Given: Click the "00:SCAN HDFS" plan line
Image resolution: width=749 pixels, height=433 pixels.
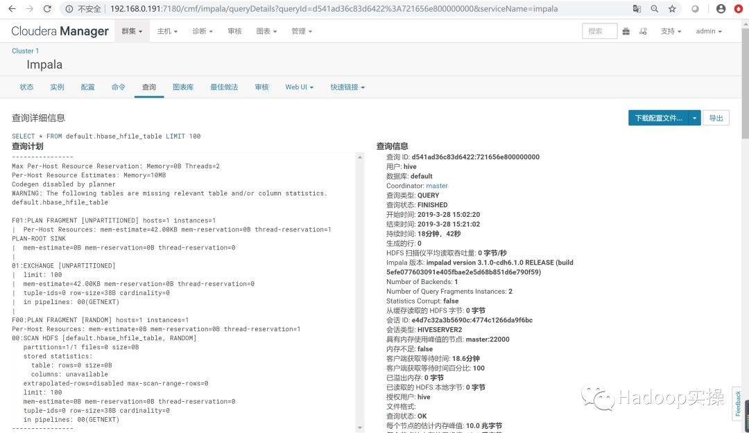Looking at the screenshot, I should 104,338.
